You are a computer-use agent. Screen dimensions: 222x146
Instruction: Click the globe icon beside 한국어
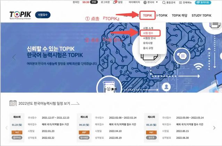145,2
